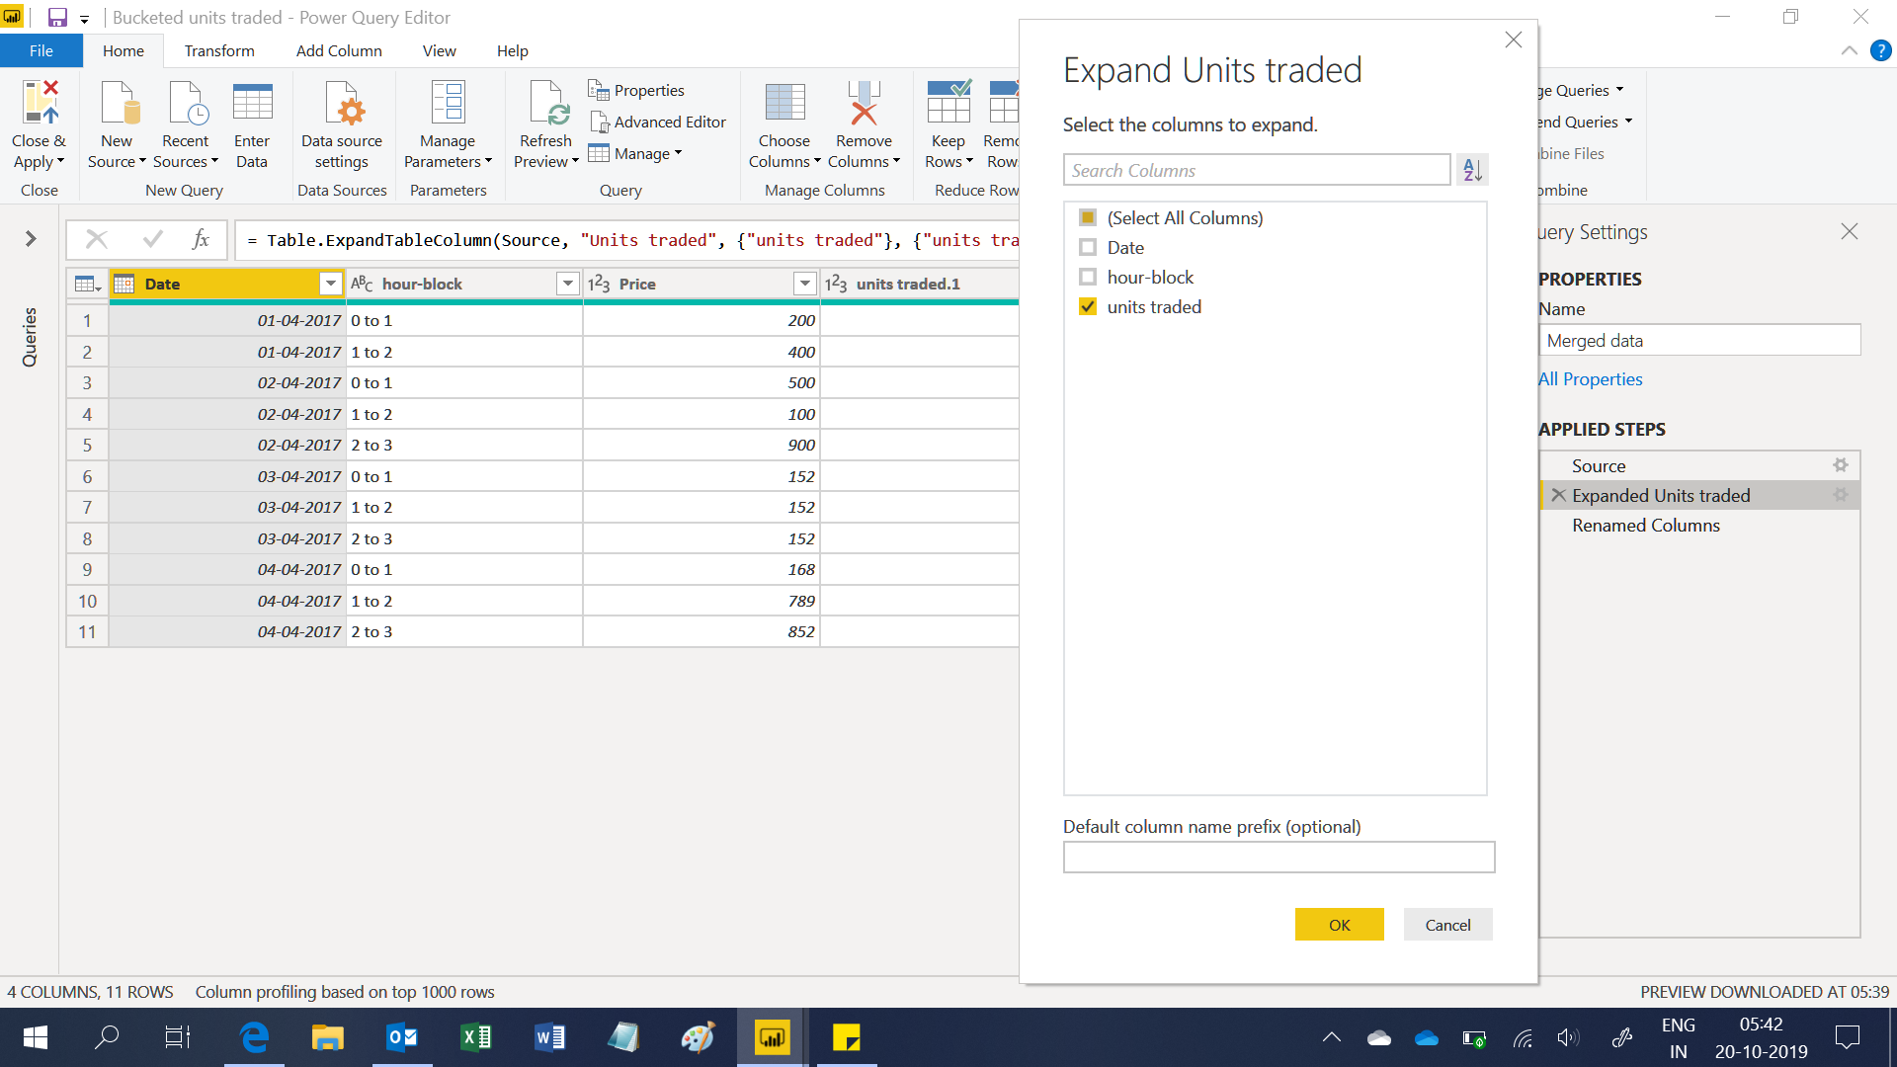Click the hour-block column type icon
Image resolution: width=1897 pixels, height=1067 pixels.
point(362,285)
